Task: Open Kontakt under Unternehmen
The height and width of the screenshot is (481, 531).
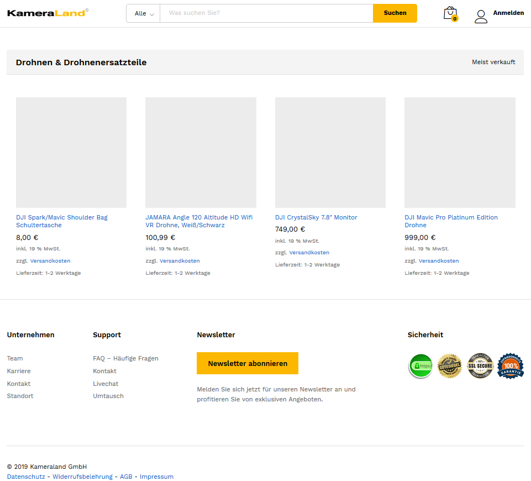Action: (19, 384)
